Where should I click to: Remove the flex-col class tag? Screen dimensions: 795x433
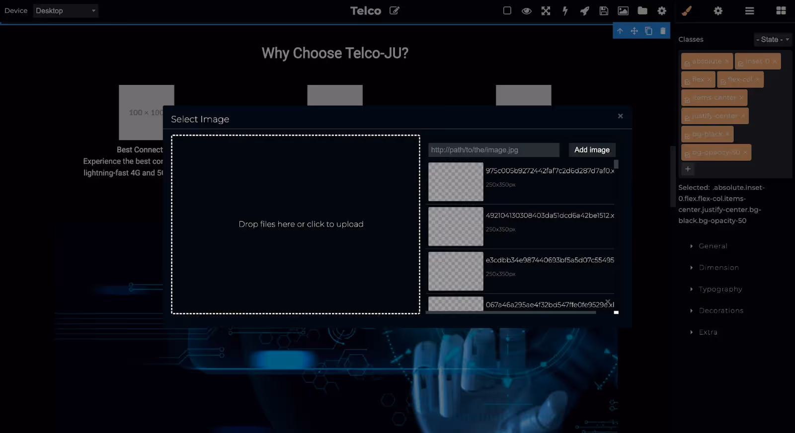point(757,79)
